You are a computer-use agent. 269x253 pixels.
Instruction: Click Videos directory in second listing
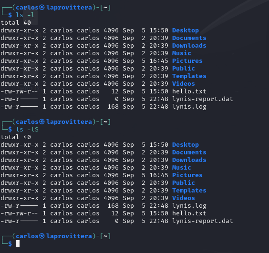pos(184,198)
